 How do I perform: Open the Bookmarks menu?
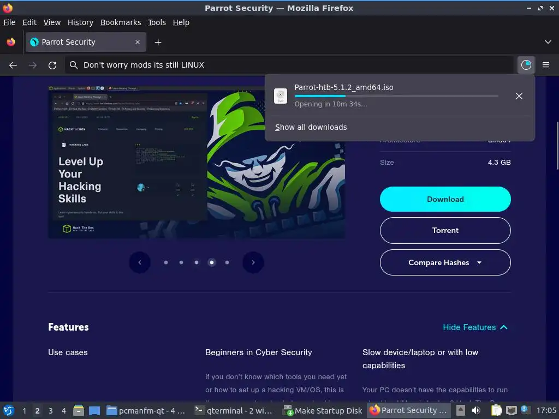coord(121,22)
